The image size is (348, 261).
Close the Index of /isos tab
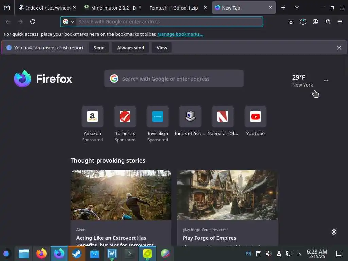[x=74, y=7]
